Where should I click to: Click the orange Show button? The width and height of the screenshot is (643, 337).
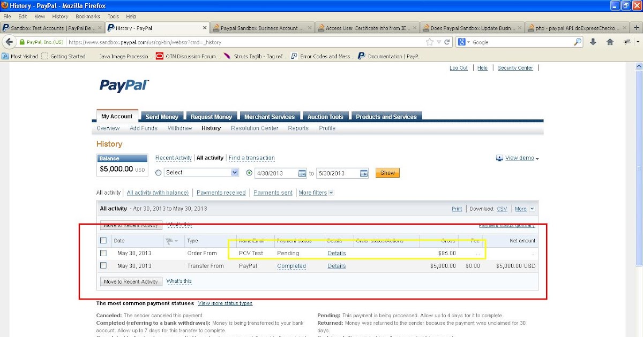point(387,173)
